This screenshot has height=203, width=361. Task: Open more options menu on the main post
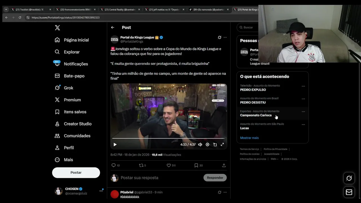coord(225,37)
